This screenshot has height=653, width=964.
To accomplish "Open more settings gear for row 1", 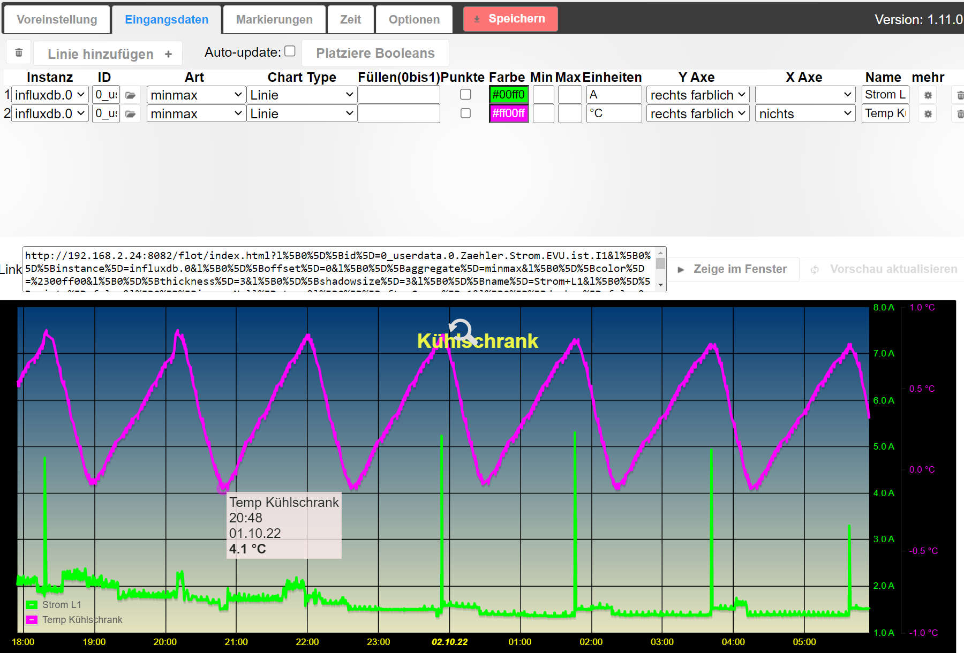I will click(x=928, y=95).
